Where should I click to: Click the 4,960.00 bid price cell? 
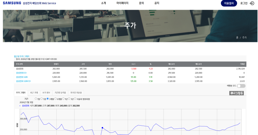(x=172, y=77)
